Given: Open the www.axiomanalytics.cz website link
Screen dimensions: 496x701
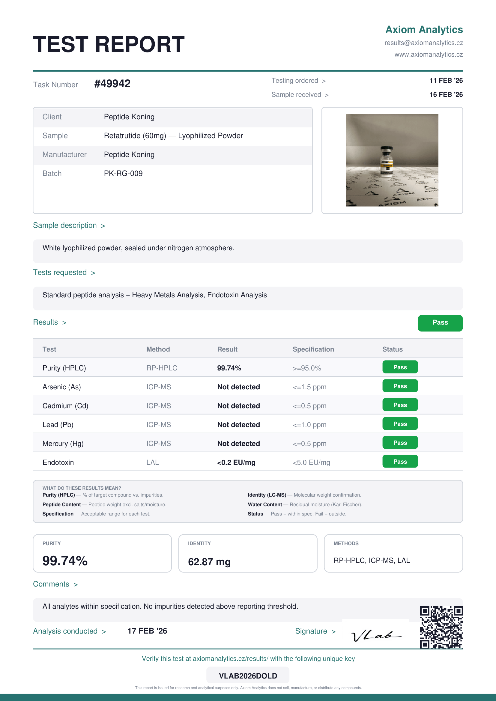Looking at the screenshot, I should [428, 54].
